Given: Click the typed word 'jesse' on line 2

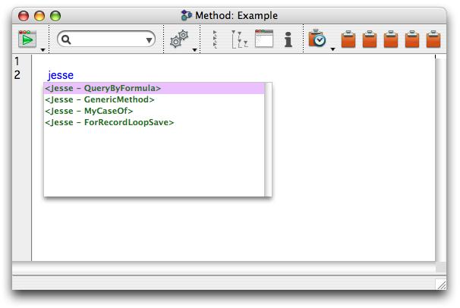Looking at the screenshot, I should (x=61, y=75).
